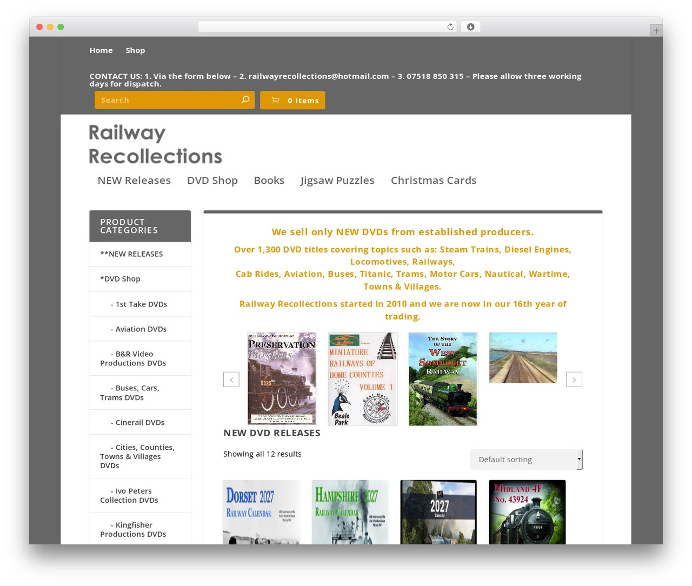
Task: Open the Christmas Cards menu item
Action: tap(434, 181)
